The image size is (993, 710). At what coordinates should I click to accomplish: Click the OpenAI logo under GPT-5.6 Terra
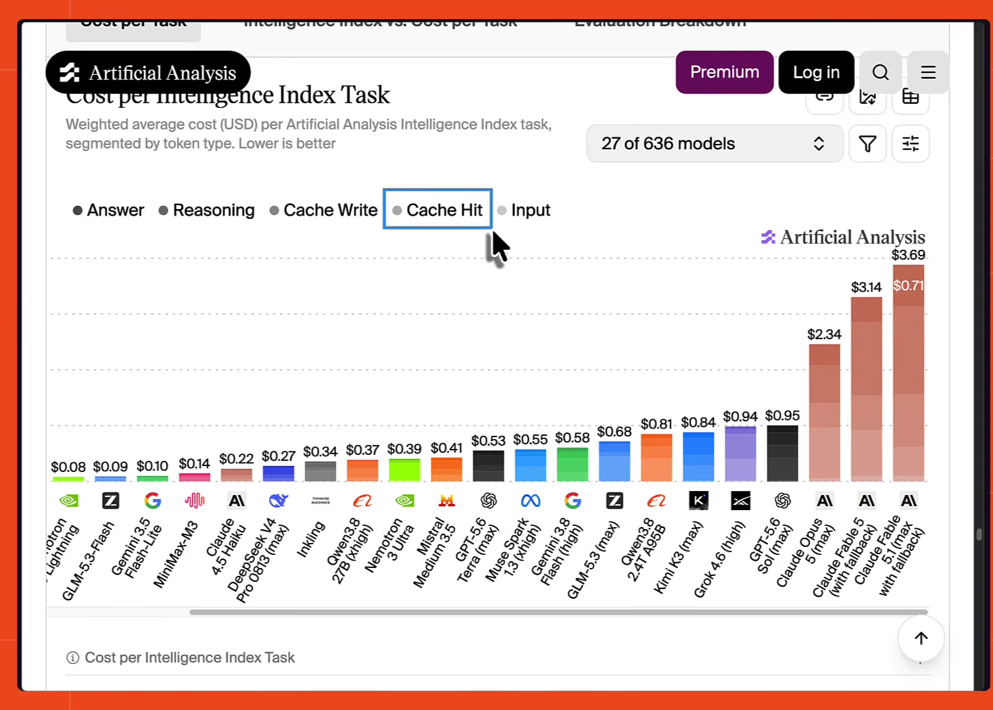pyautogui.click(x=489, y=501)
